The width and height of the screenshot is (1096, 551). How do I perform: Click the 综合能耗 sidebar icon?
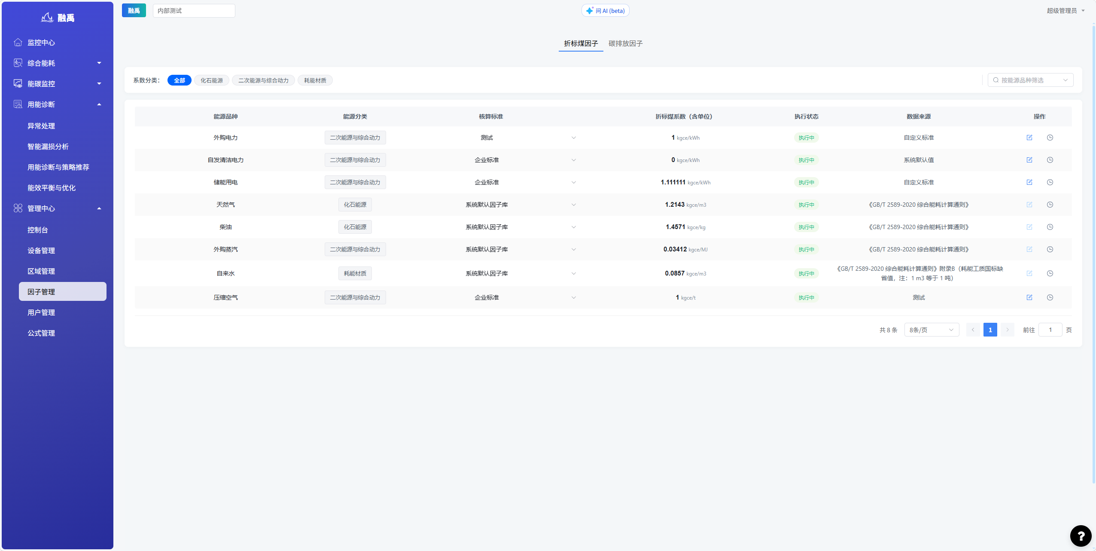(18, 63)
